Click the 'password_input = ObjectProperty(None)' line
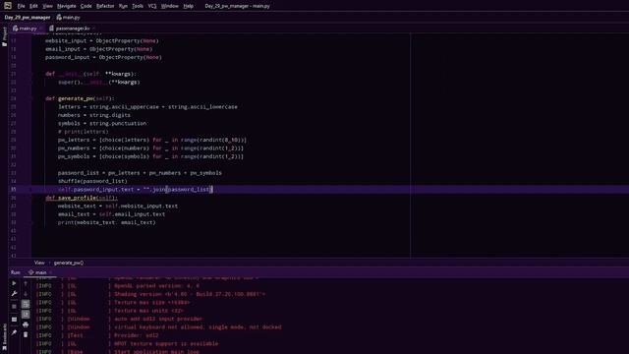 [x=103, y=57]
